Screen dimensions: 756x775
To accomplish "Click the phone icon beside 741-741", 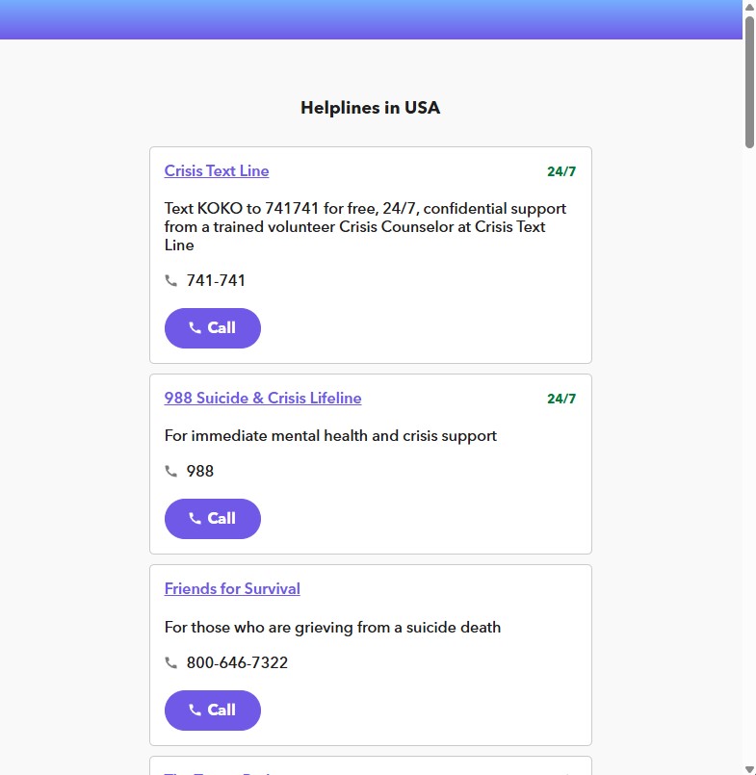I will click(x=171, y=281).
